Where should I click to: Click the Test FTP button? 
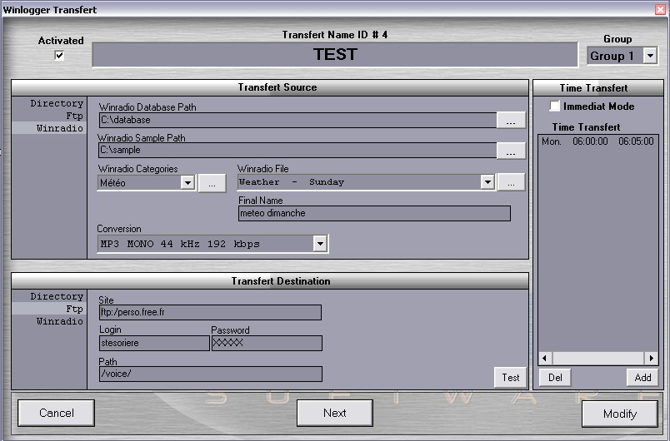tap(510, 378)
